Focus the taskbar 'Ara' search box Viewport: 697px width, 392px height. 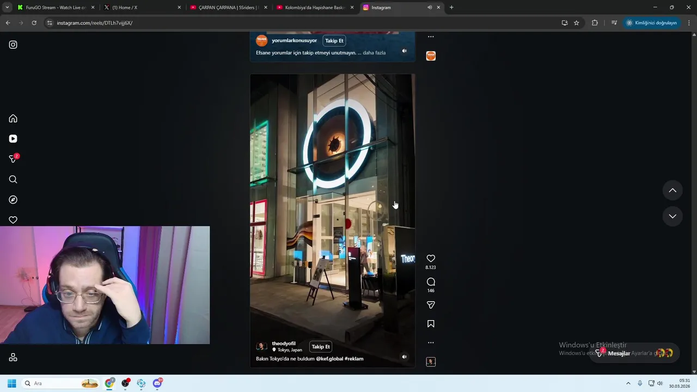pos(61,383)
